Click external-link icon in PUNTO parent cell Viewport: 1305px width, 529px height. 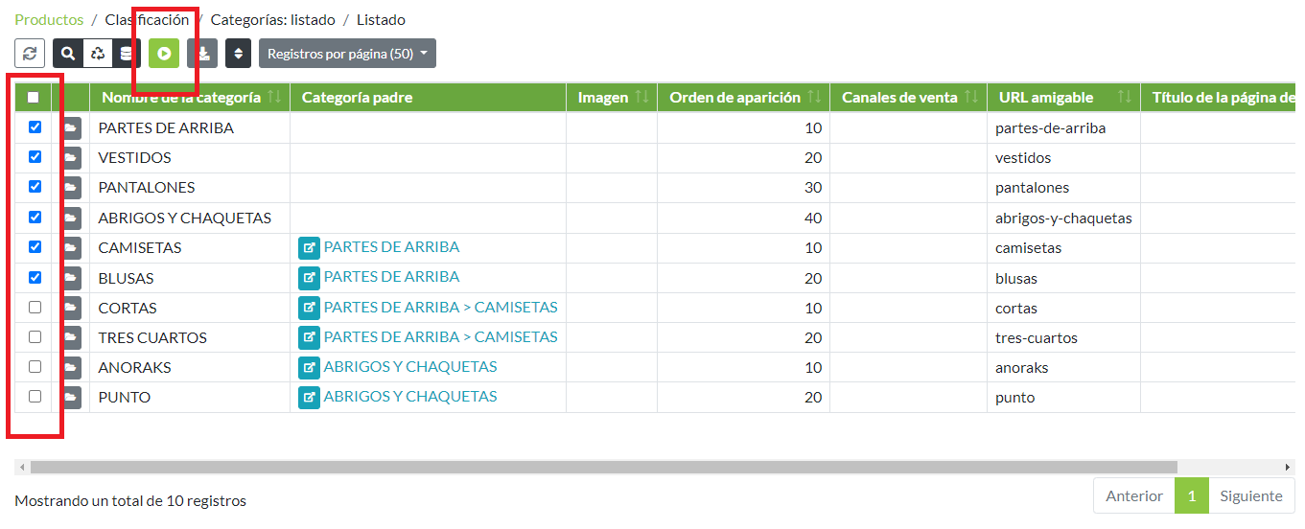(309, 398)
